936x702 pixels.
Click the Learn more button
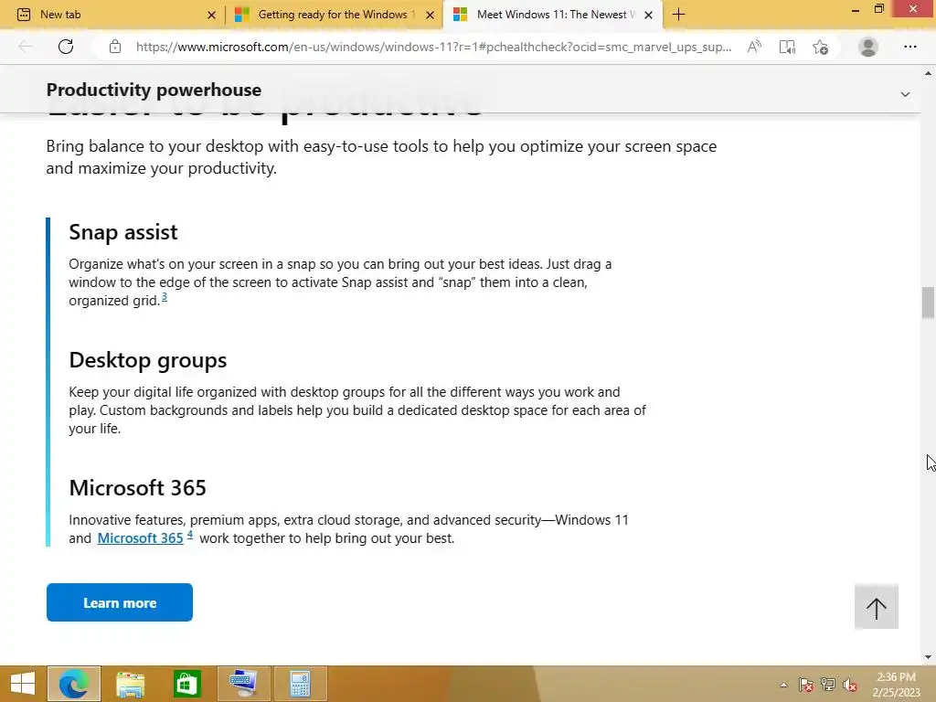click(x=120, y=602)
